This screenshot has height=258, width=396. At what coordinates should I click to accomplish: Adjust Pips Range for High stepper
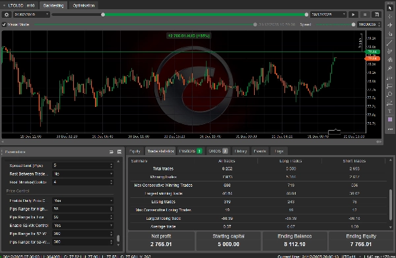(x=111, y=209)
